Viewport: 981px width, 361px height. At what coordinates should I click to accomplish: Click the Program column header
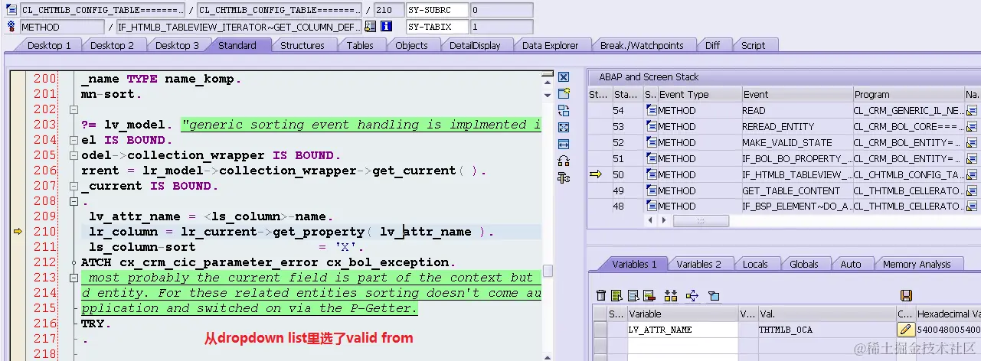(x=907, y=95)
